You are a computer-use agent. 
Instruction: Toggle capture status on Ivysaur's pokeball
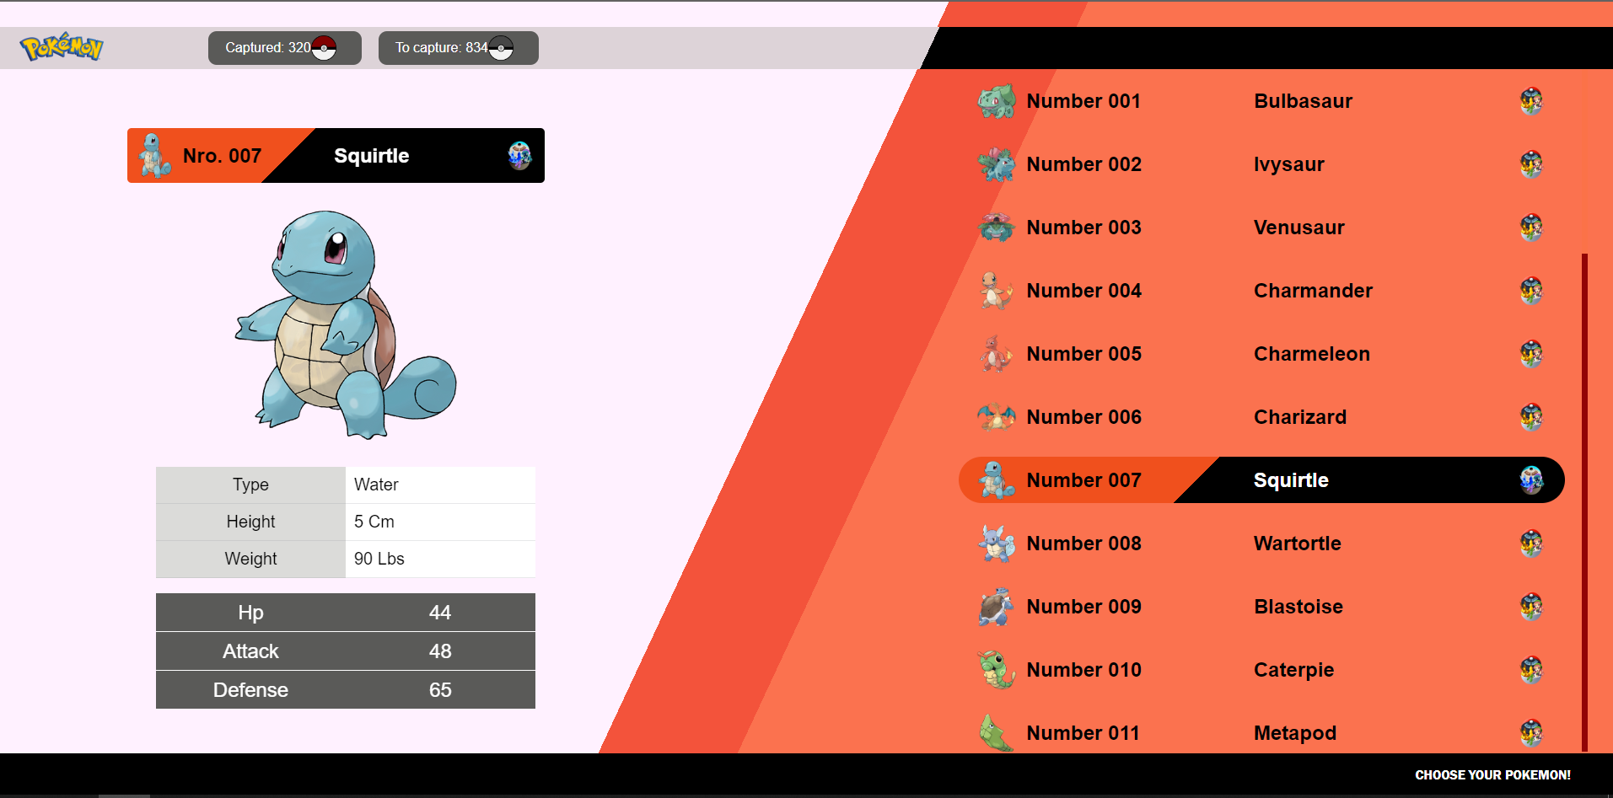(x=1533, y=164)
